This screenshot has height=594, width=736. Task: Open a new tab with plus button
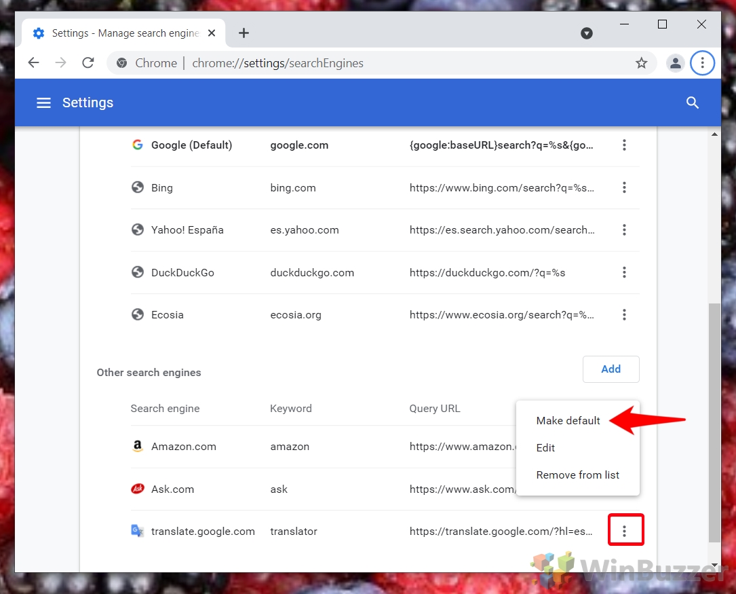pos(244,33)
